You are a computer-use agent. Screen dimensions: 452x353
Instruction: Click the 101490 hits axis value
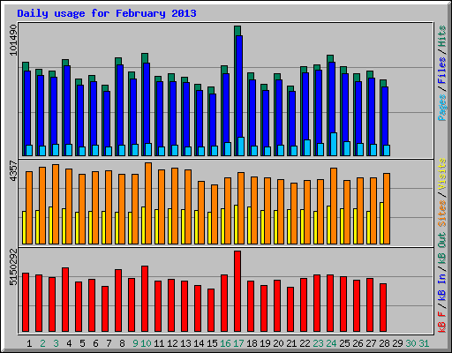13,40
